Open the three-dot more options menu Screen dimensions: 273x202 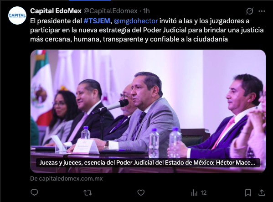[262, 11]
